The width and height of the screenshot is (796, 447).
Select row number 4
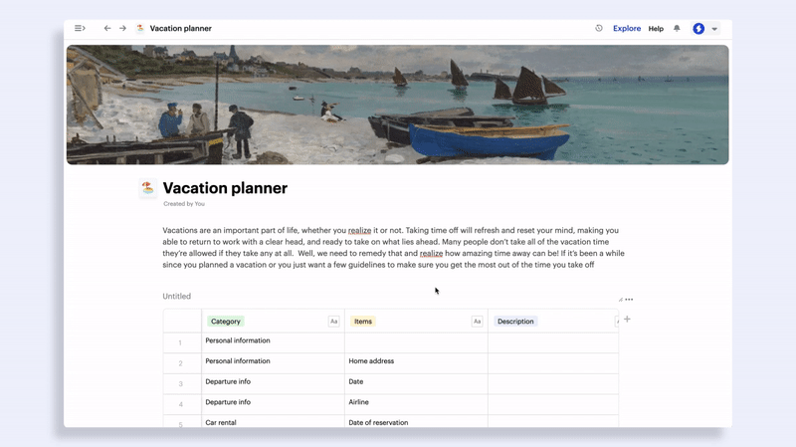[180, 404]
